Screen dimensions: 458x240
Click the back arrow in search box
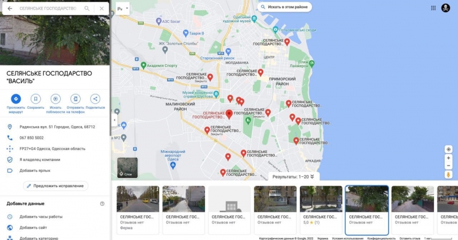click(x=10, y=9)
